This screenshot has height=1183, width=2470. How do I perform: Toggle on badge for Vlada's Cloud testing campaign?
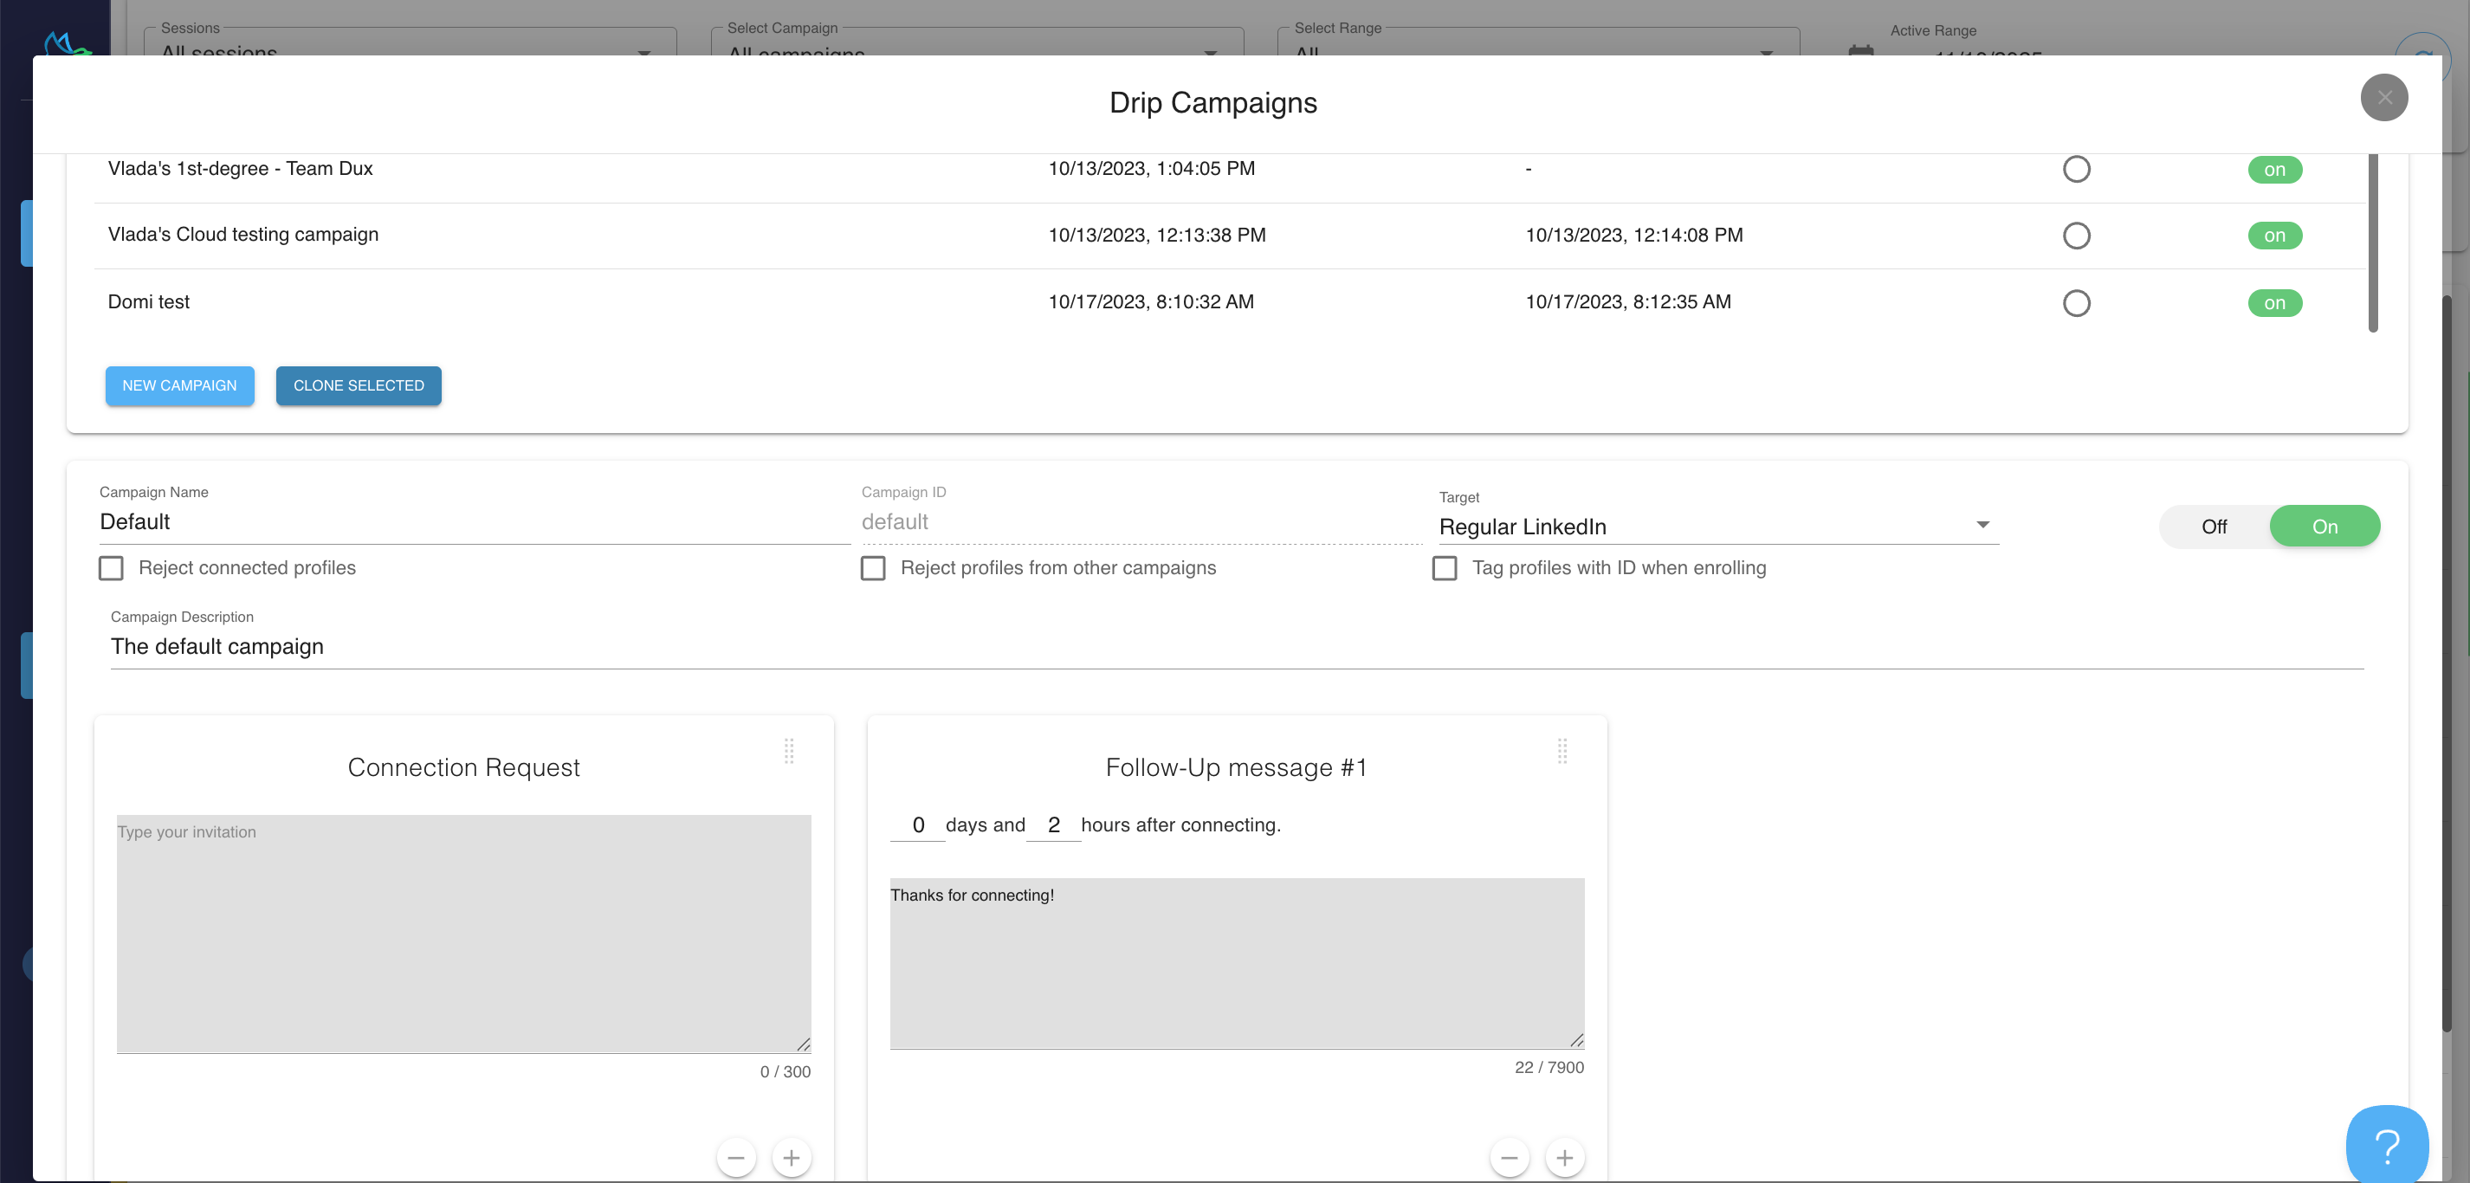2274,236
